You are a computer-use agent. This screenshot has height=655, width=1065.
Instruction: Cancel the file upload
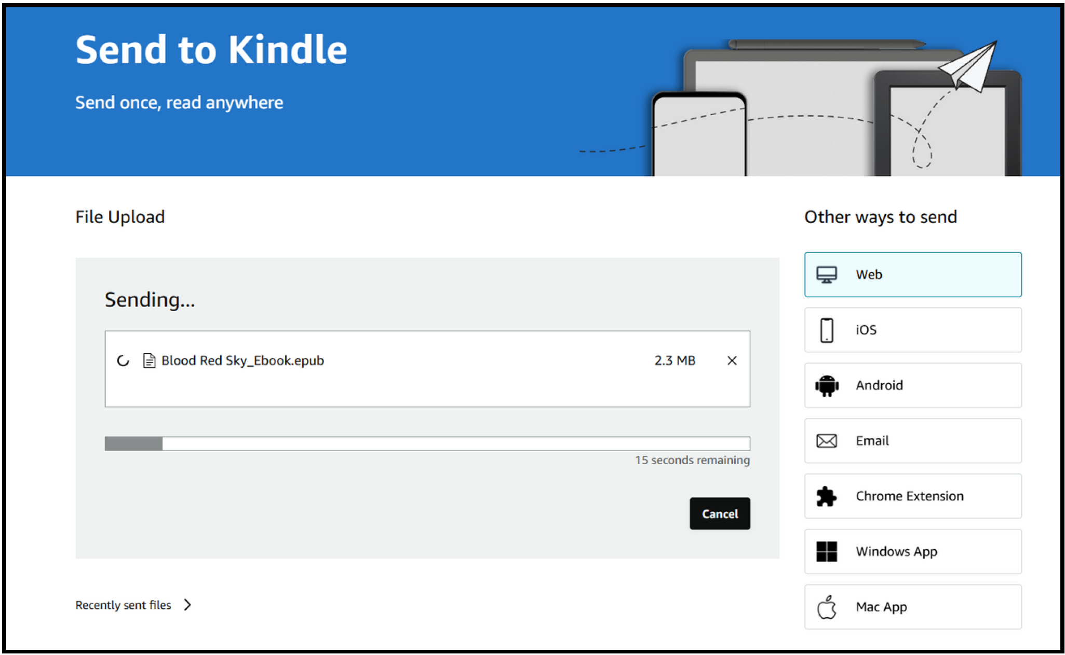coord(719,513)
